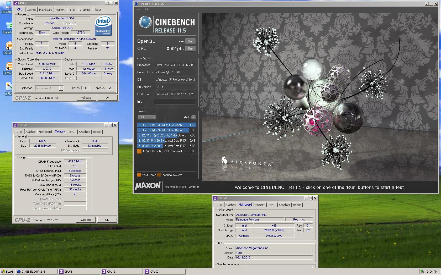Open the Help menu in Cinebench
This screenshot has width=441, height=275.
click(x=146, y=9)
